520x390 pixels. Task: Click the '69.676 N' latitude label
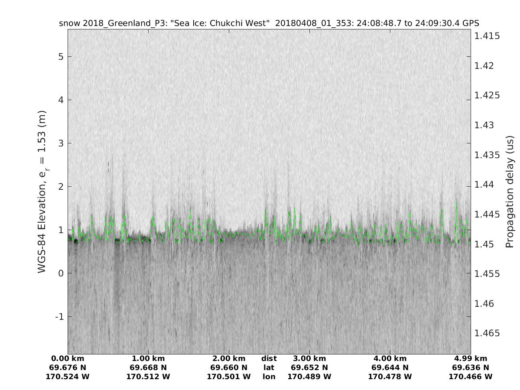point(68,367)
